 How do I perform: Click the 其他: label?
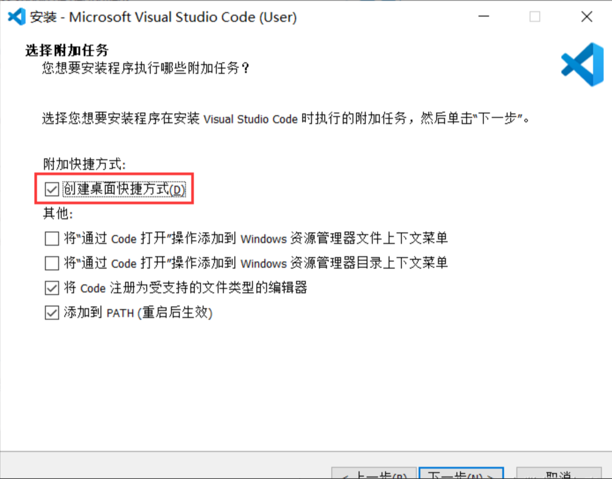(x=58, y=214)
